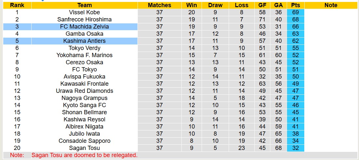The width and height of the screenshot is (359, 160).
Task: Open Urawa Red Diamonds team link
Action: tap(84, 91)
